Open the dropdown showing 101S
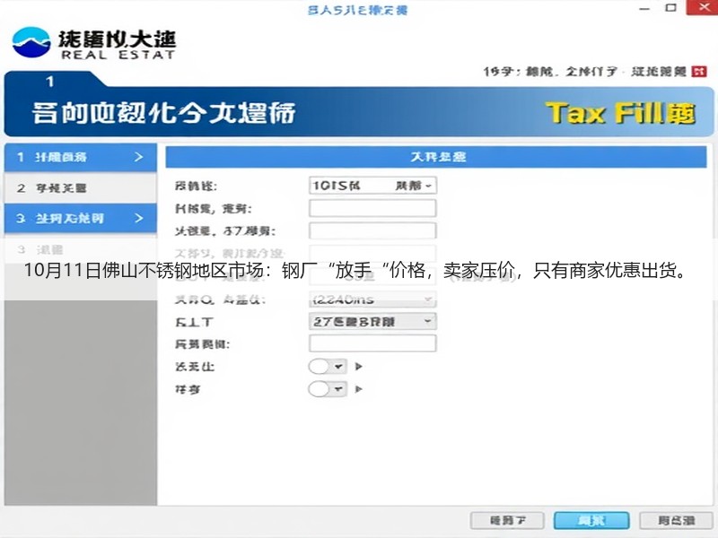Image resolution: width=718 pixels, height=538 pixels. click(372, 186)
